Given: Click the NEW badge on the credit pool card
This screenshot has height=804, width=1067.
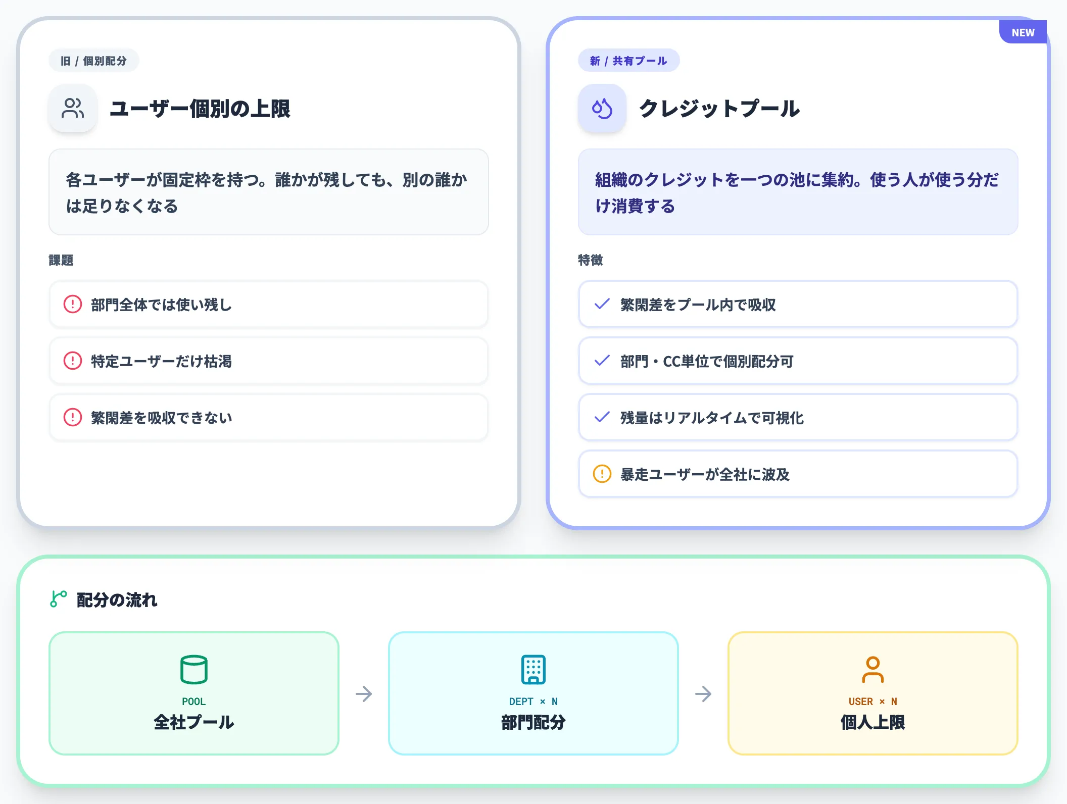Looking at the screenshot, I should (1023, 32).
